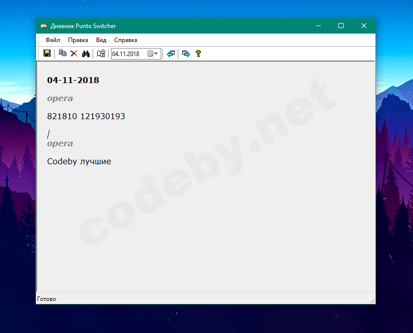The width and height of the screenshot is (413, 333).
Task: Open Find using the binoculars icon
Action: click(x=86, y=54)
